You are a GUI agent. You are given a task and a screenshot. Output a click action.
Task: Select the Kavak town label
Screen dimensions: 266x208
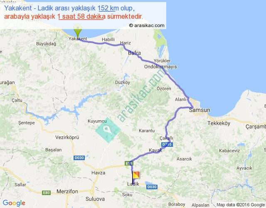(155, 150)
